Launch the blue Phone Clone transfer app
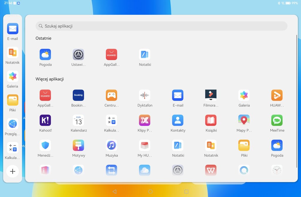Image resolution: width=301 pixels, height=197 pixels. pyautogui.click(x=111, y=170)
